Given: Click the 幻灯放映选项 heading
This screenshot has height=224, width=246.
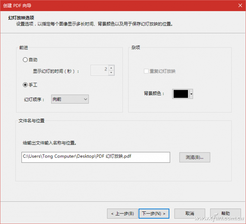Looking at the screenshot, I should click(x=21, y=18).
